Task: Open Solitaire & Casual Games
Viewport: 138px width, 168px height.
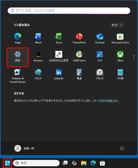Action: [18, 76]
